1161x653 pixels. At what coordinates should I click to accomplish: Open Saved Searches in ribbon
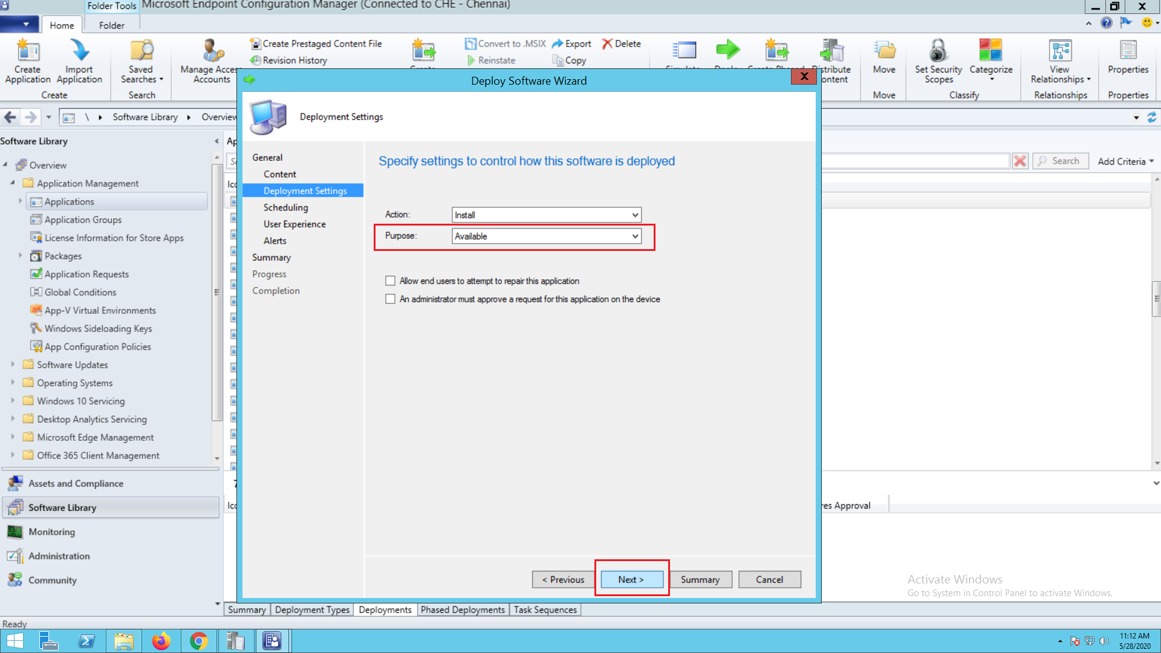click(141, 60)
